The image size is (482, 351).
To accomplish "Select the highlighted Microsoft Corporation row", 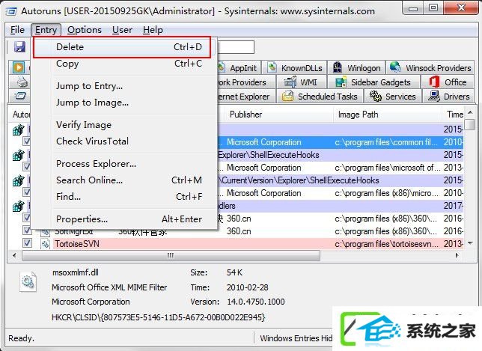I will pos(341,142).
